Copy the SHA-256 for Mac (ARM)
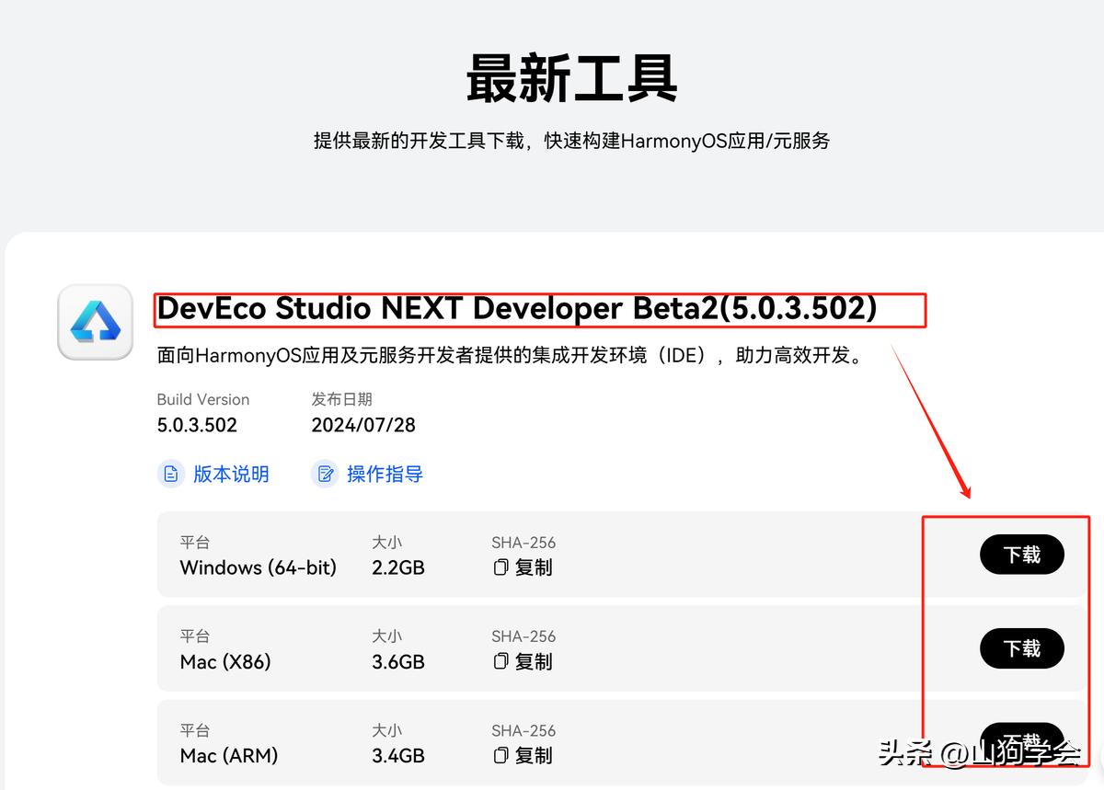 (523, 756)
